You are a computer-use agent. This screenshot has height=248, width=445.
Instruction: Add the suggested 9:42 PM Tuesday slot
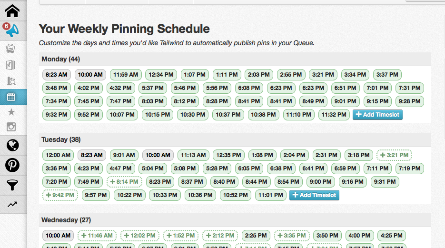click(60, 195)
